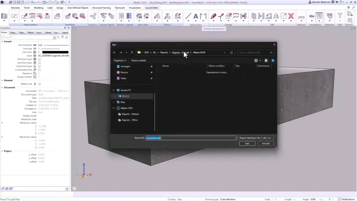The width and height of the screenshot is (357, 201).
Task: Click the black Line color swatch
Action: [55, 52]
